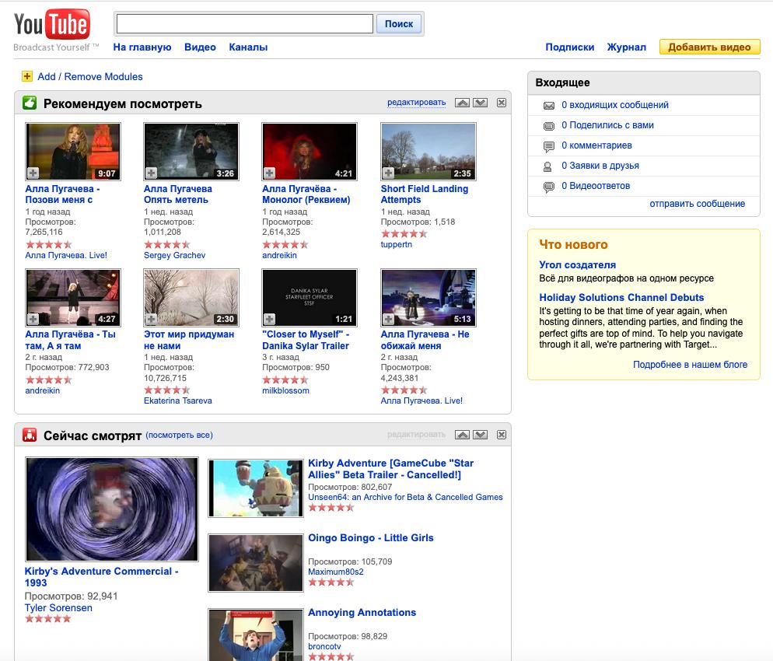This screenshot has height=661, width=773.
Task: Click the star rating under Kirby's Adventure Commercial
Action: coord(48,619)
